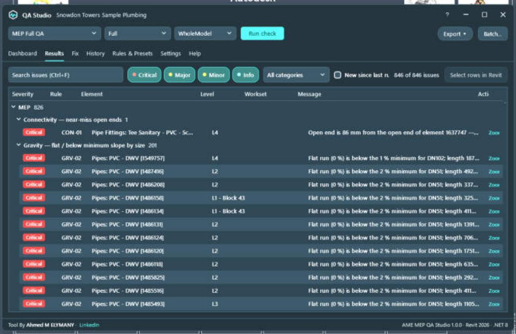Image resolution: width=516 pixels, height=334 pixels.
Task: Toggle the Info severity filter
Action: 245,75
